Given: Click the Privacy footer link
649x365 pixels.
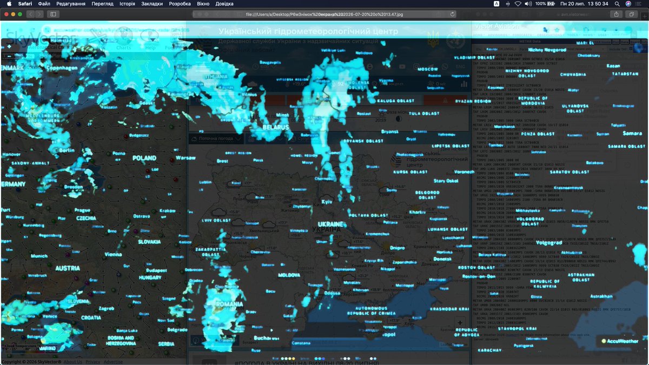Looking at the screenshot, I should 92,362.
